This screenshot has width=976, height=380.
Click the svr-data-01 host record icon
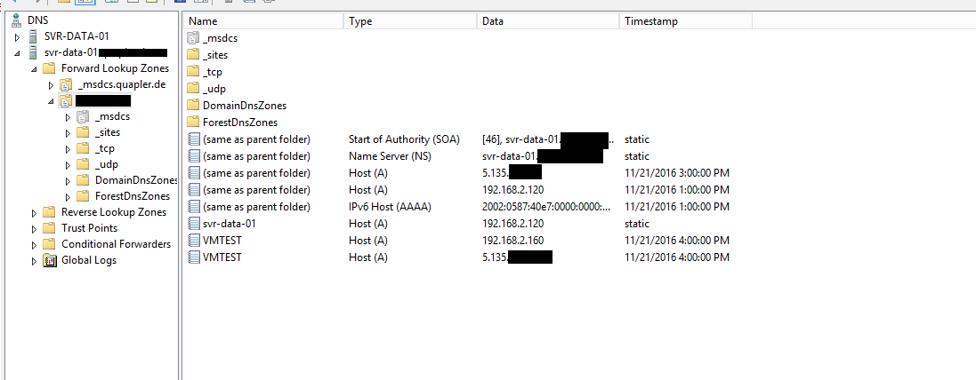pos(194,224)
